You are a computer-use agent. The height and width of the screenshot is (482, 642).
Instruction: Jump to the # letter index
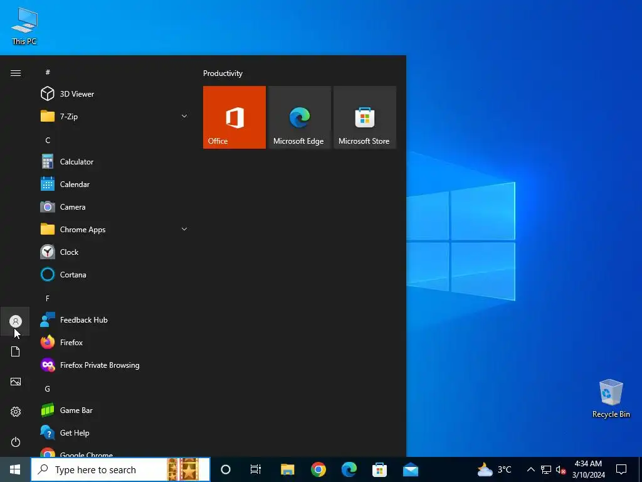[48, 72]
